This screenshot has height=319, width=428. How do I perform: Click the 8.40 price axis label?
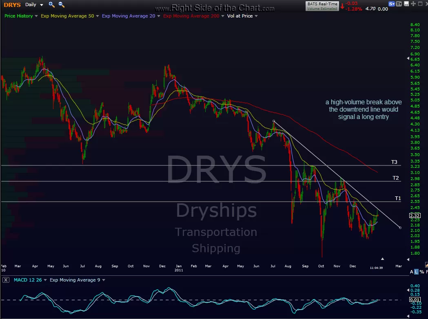click(x=415, y=24)
